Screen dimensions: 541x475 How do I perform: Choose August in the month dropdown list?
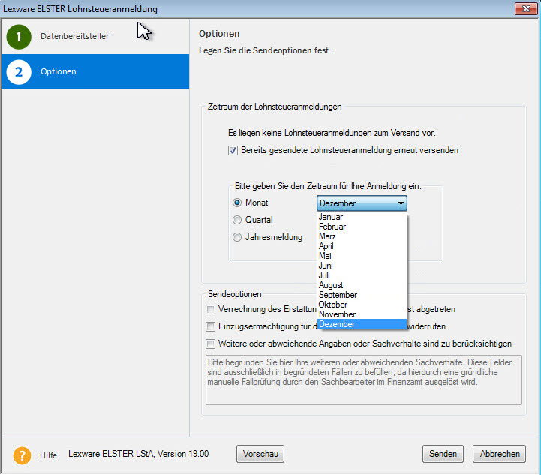click(x=331, y=285)
